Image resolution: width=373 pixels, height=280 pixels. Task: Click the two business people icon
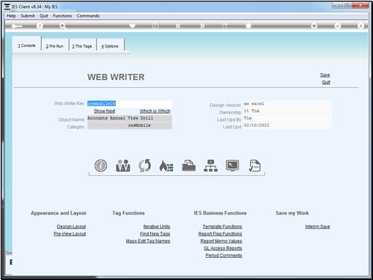(x=123, y=166)
